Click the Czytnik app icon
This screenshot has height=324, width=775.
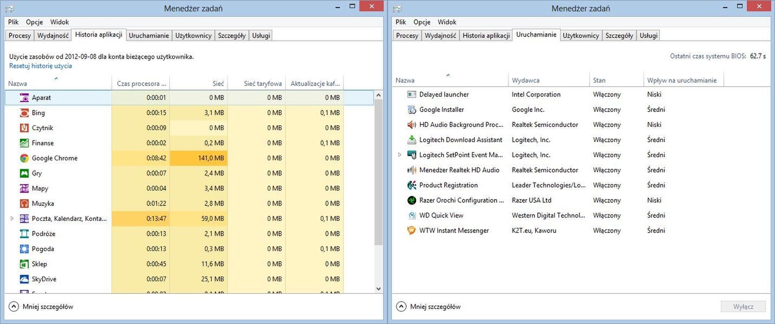click(24, 128)
